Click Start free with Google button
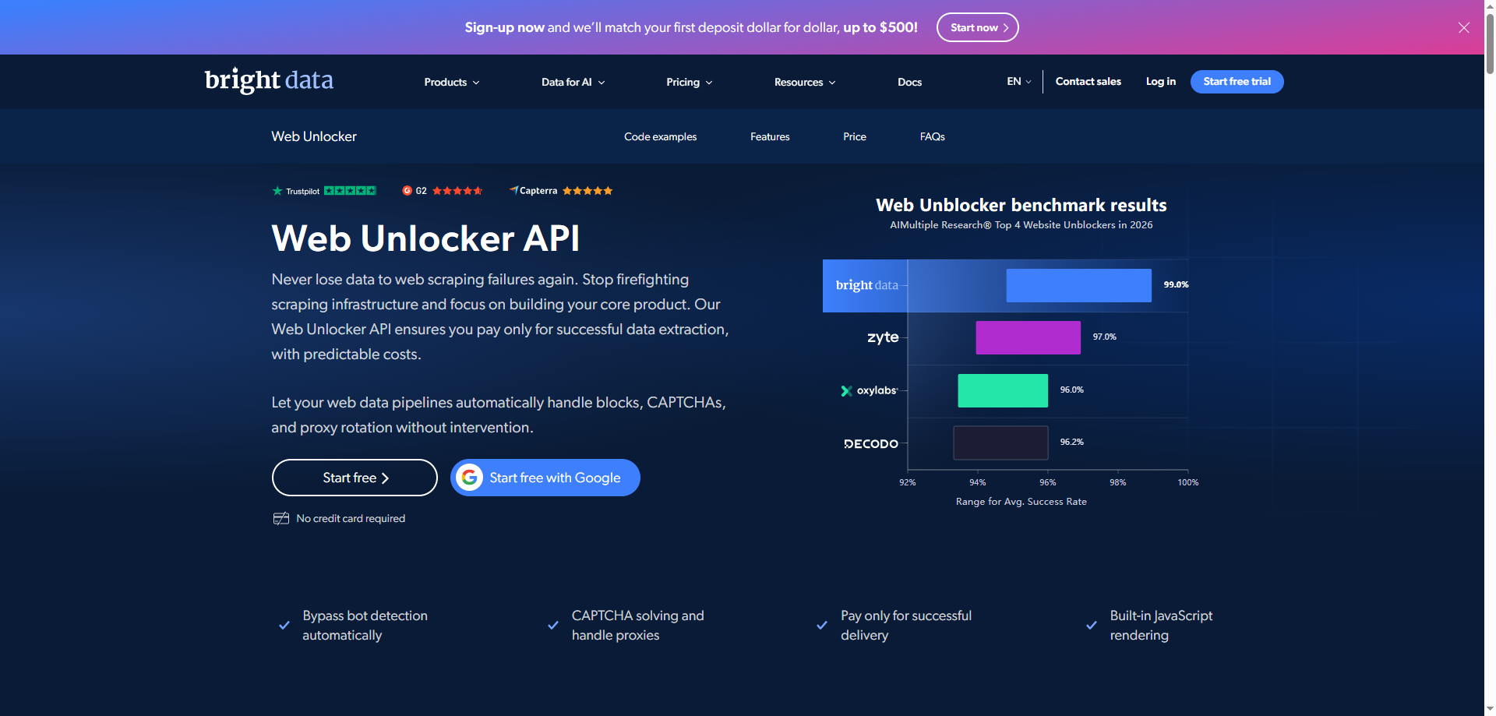 (x=545, y=478)
